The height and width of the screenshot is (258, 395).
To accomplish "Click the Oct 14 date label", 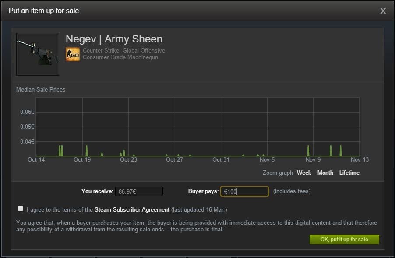I will [36, 159].
